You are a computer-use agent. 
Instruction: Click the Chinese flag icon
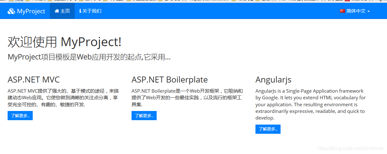click(x=342, y=11)
